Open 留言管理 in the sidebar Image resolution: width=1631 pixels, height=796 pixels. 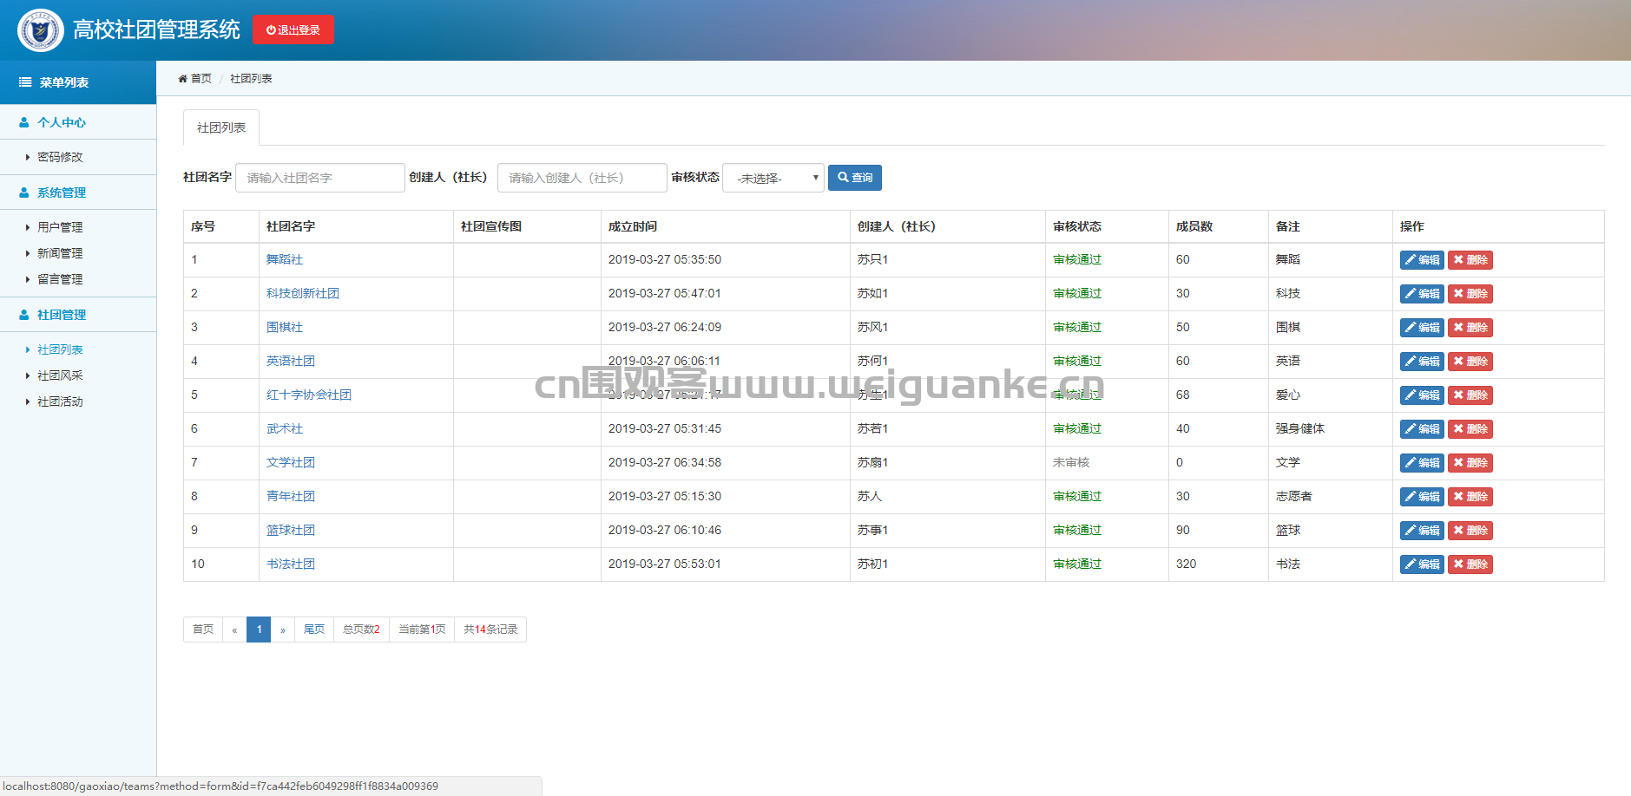coord(60,279)
